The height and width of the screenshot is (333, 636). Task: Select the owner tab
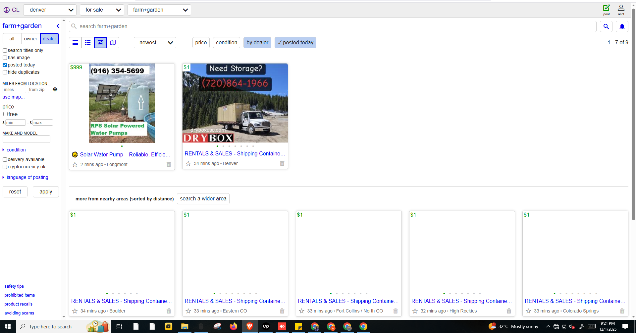31,39
